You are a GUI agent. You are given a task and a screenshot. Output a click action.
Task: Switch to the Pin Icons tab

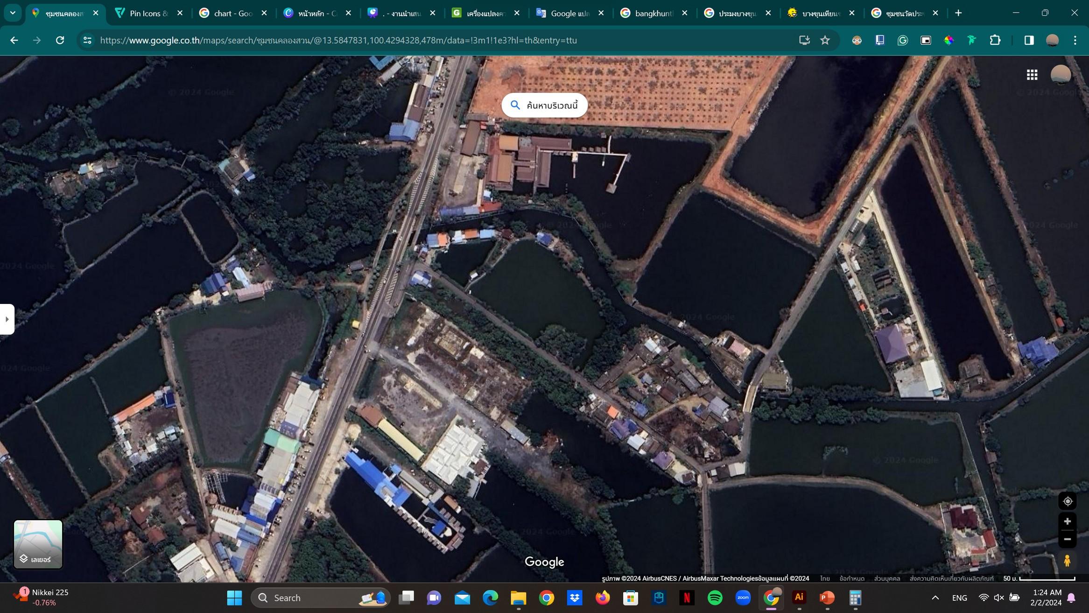[148, 13]
